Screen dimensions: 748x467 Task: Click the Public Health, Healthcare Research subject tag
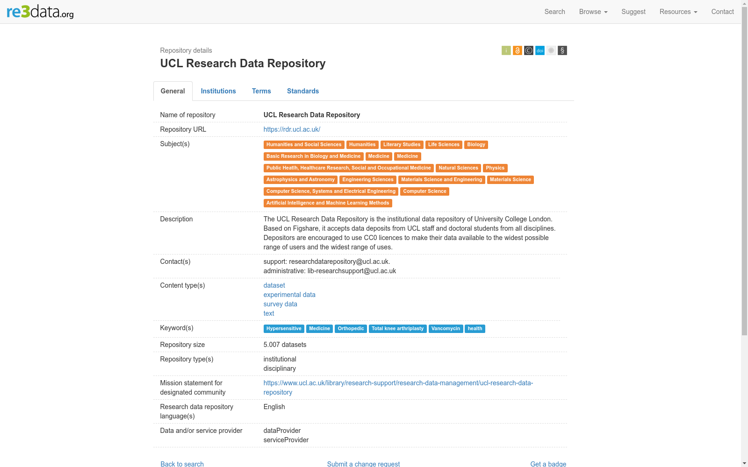click(349, 168)
